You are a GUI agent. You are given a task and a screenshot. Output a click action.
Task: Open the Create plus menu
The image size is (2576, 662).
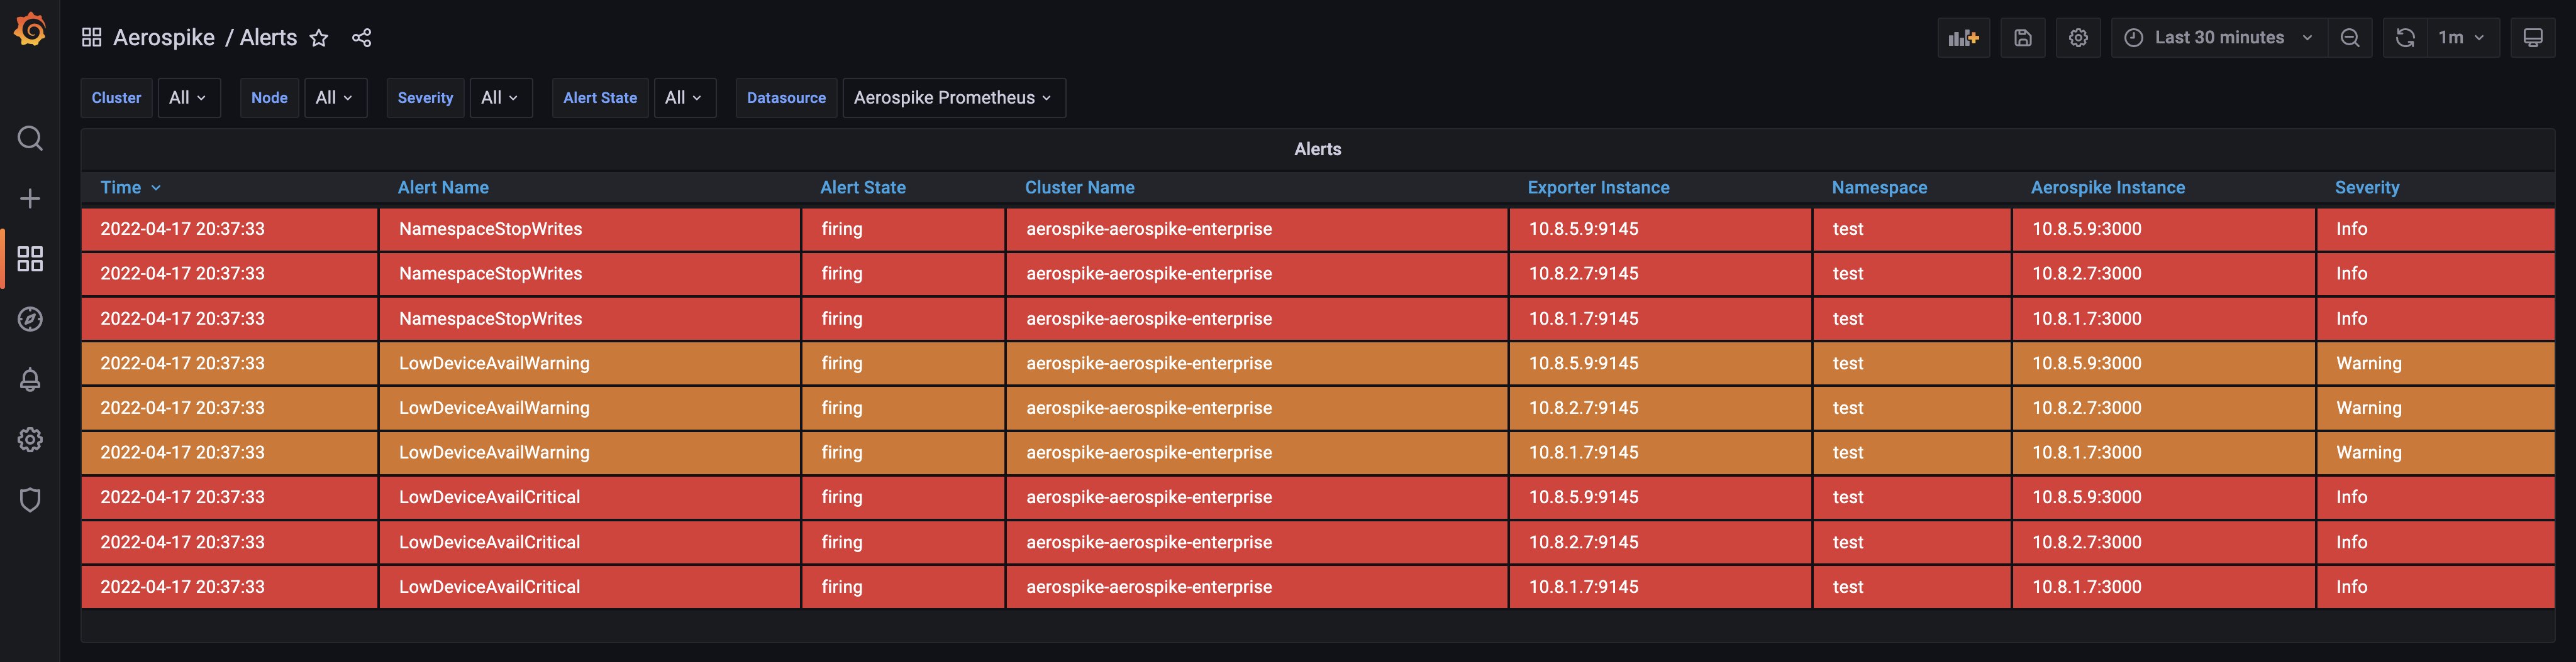tap(30, 198)
